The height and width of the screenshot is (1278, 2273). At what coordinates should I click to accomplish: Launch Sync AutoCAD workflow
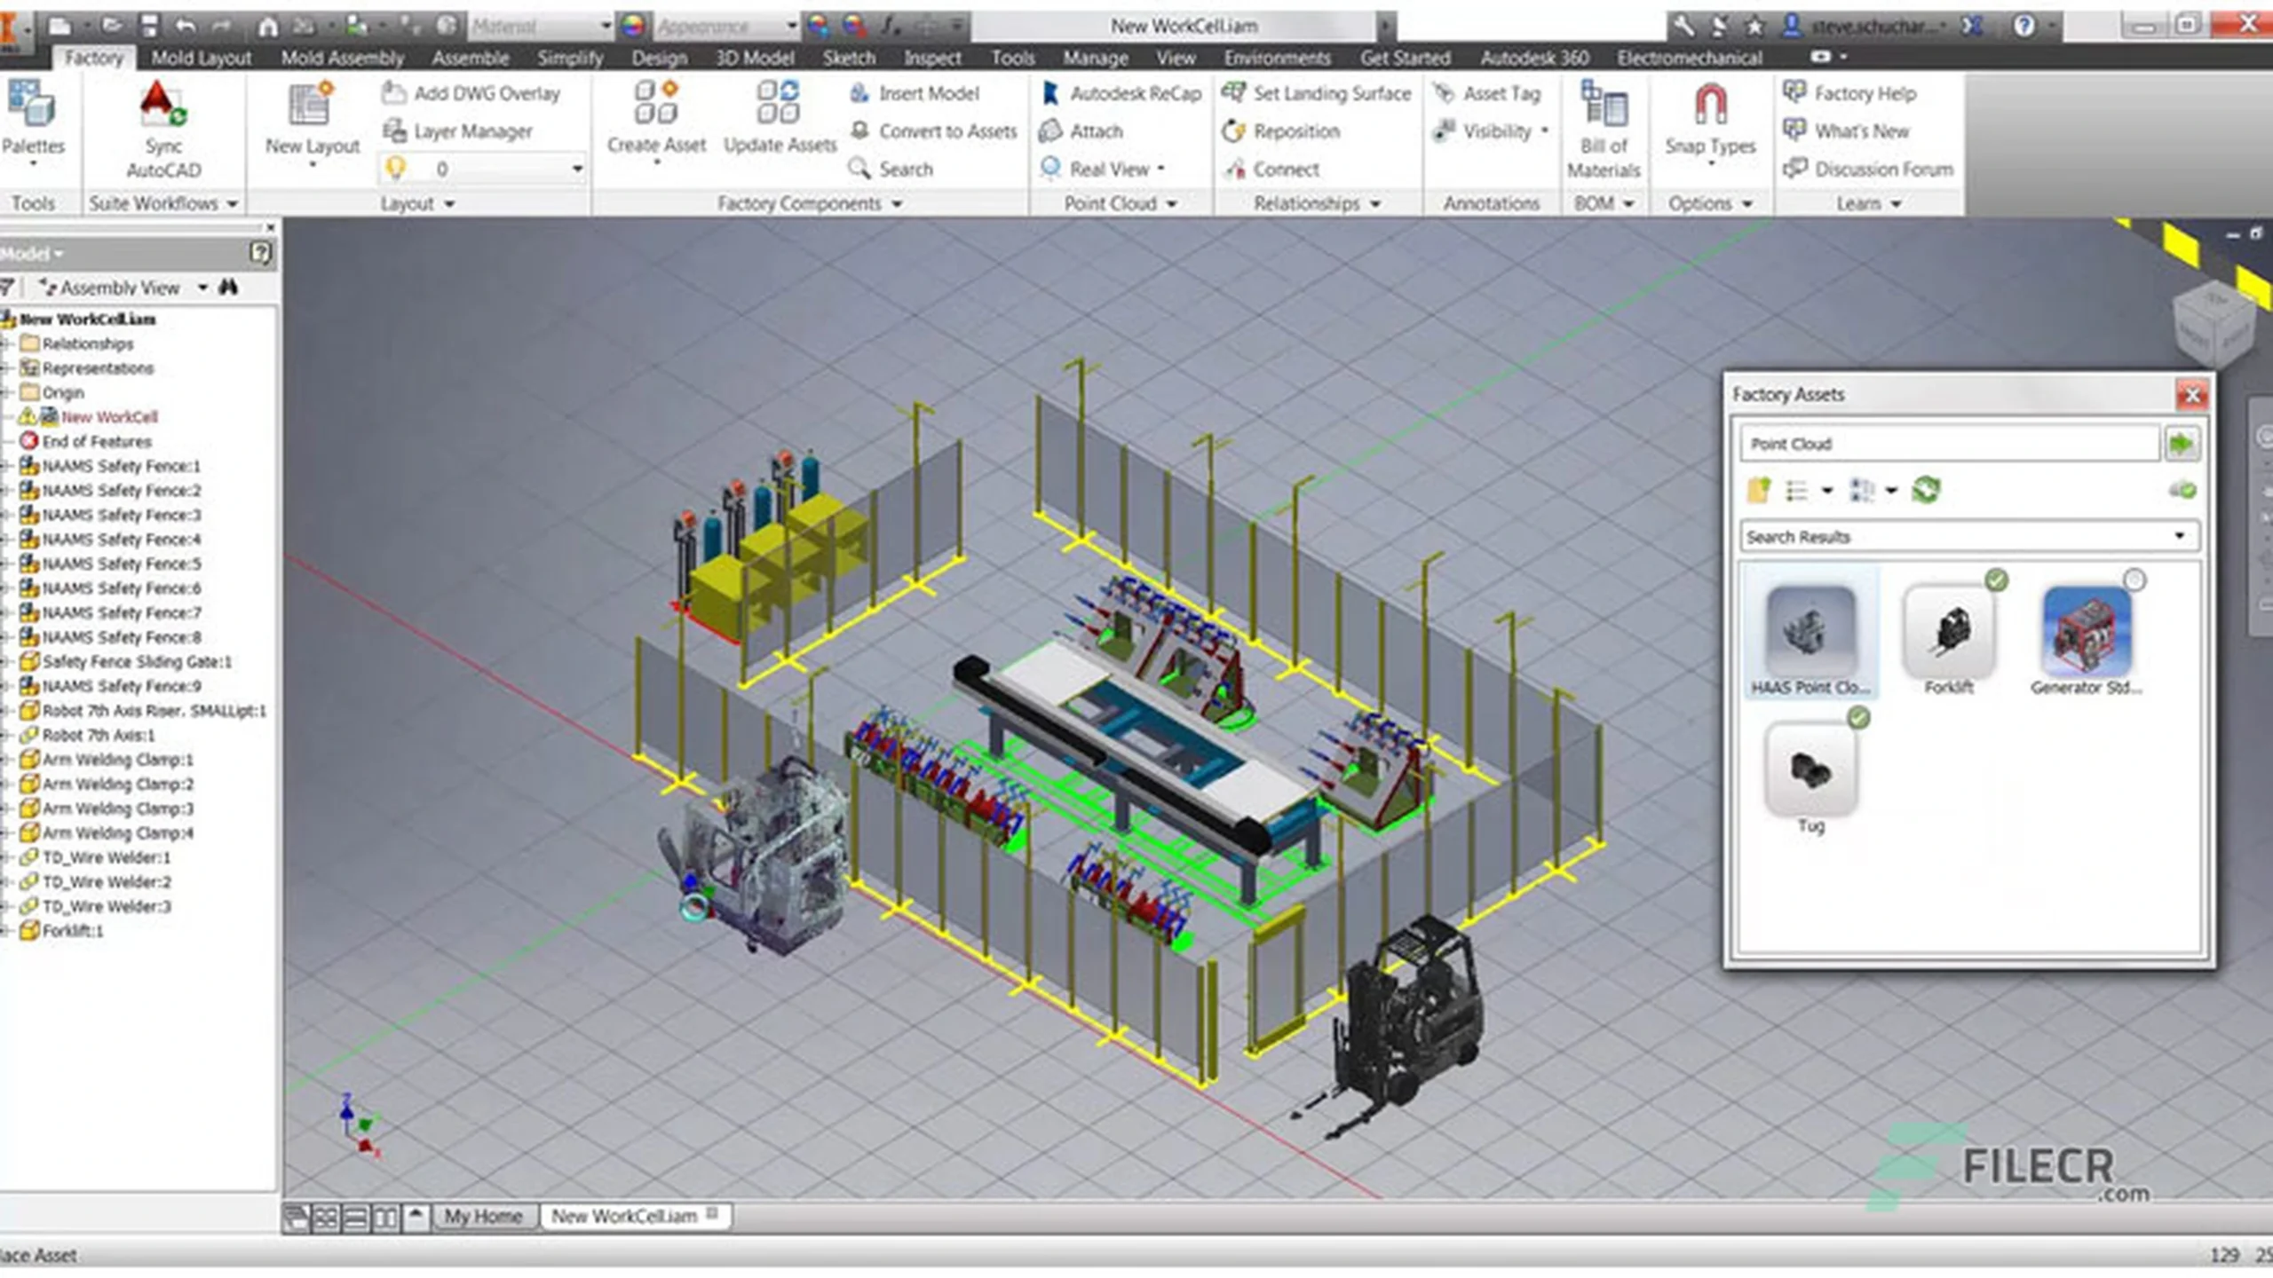pyautogui.click(x=163, y=130)
